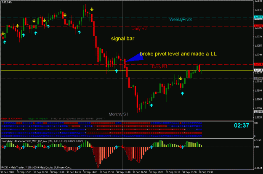Click the 30 Sep 18:50 time label
Image resolution: width=263 pixels, height=174 pixels.
tap(189, 172)
